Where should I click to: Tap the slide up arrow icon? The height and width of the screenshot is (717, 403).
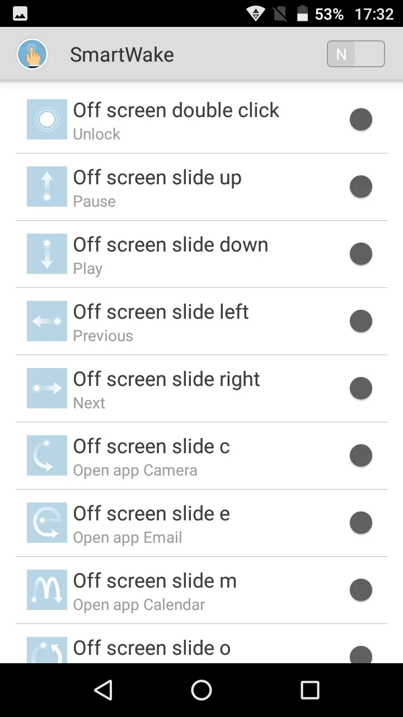pos(47,187)
